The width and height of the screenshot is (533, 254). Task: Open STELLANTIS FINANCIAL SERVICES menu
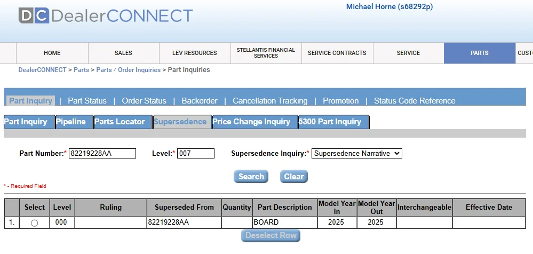click(266, 53)
